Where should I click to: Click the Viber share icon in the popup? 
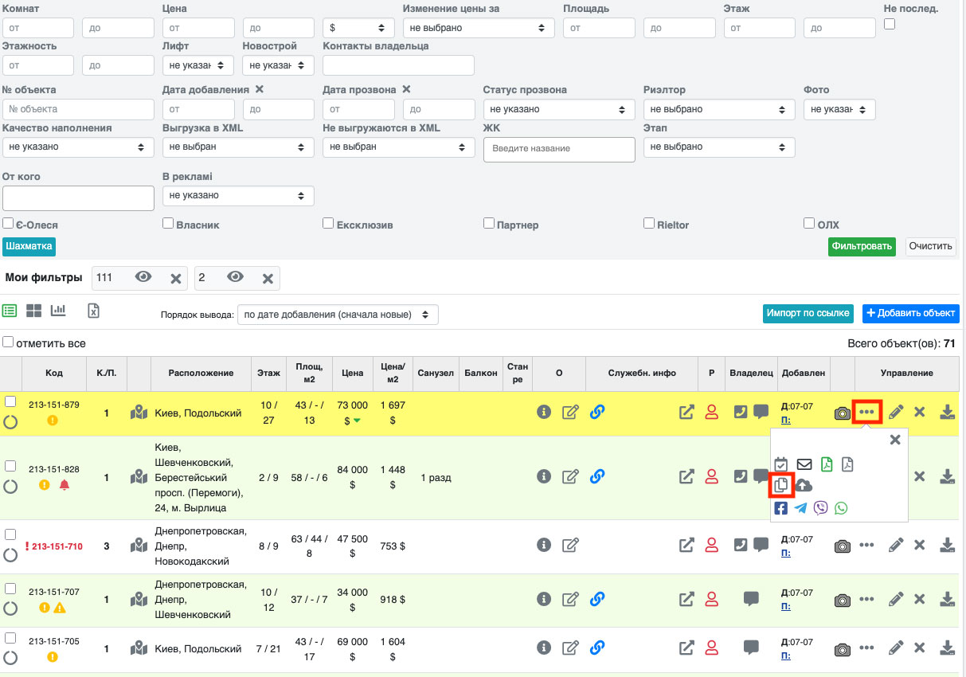point(821,508)
